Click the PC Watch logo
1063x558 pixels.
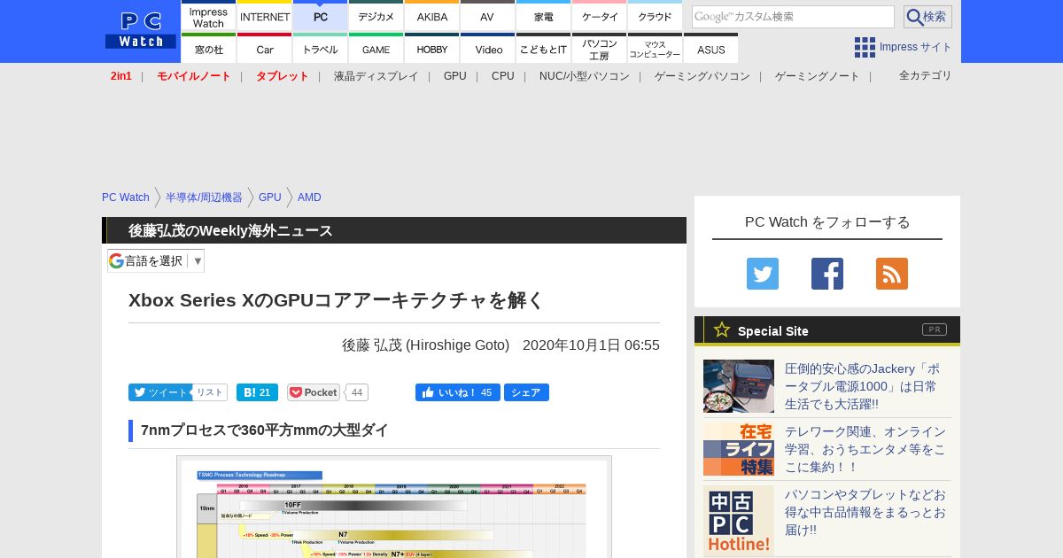pos(141,30)
